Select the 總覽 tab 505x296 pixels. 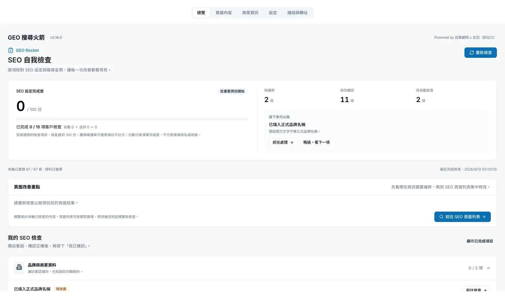click(201, 13)
